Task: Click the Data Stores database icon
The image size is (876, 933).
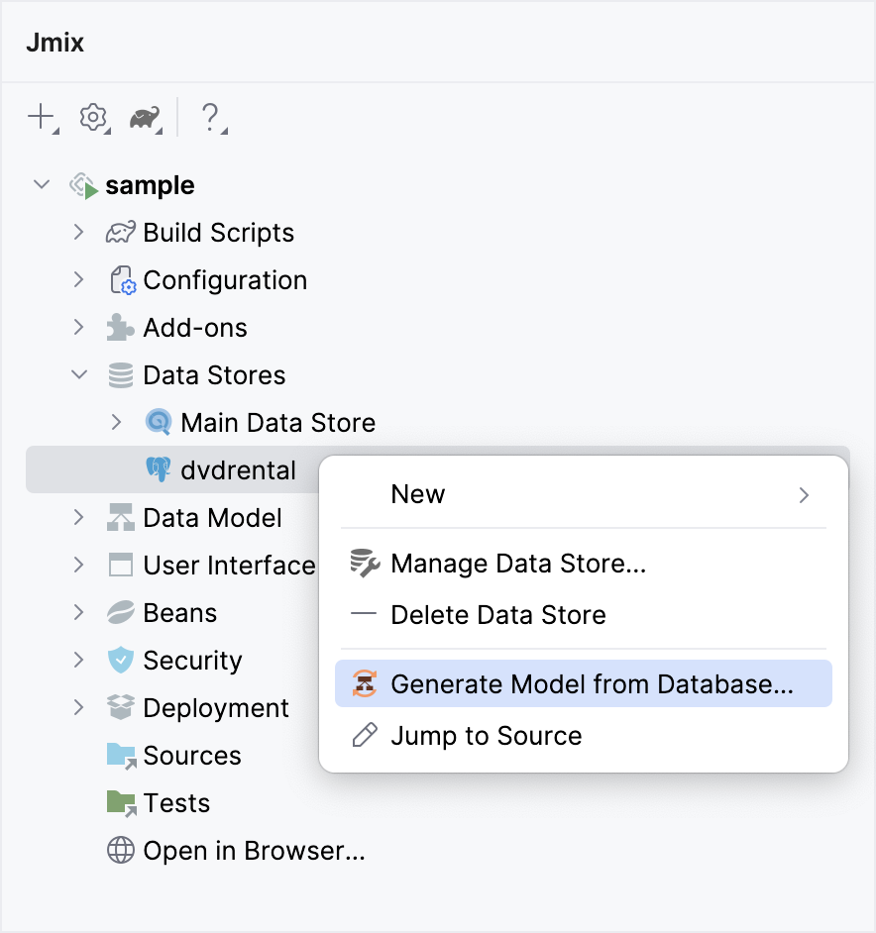Action: 120,374
